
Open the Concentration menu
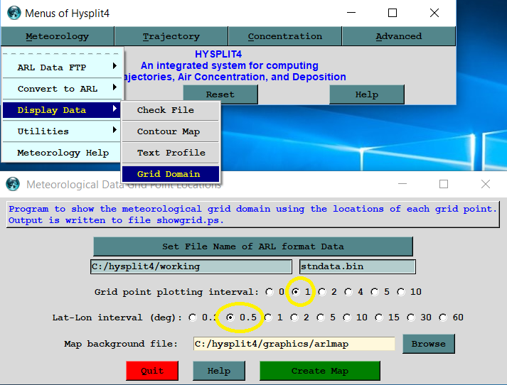pyautogui.click(x=284, y=36)
